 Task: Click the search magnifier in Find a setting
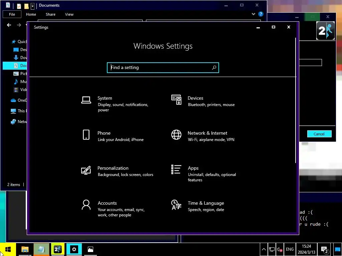pyautogui.click(x=214, y=67)
